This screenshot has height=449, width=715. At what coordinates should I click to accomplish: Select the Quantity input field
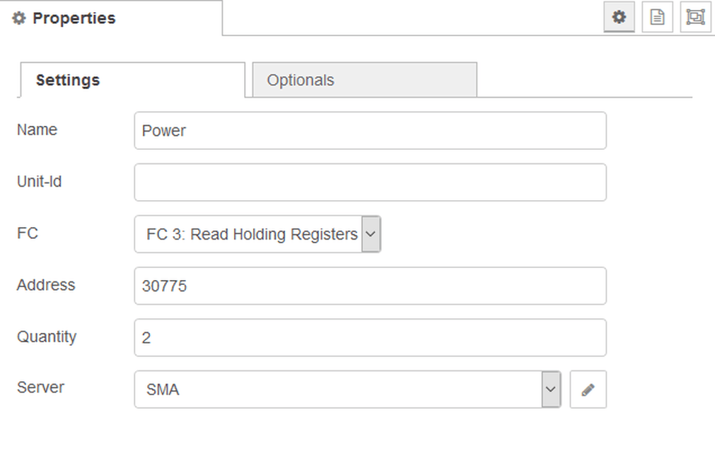[370, 338]
